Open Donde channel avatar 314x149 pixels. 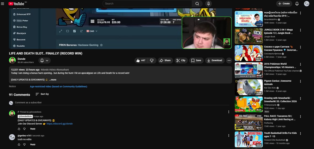12,60
